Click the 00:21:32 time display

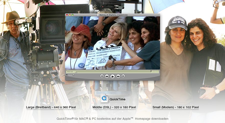70,72
